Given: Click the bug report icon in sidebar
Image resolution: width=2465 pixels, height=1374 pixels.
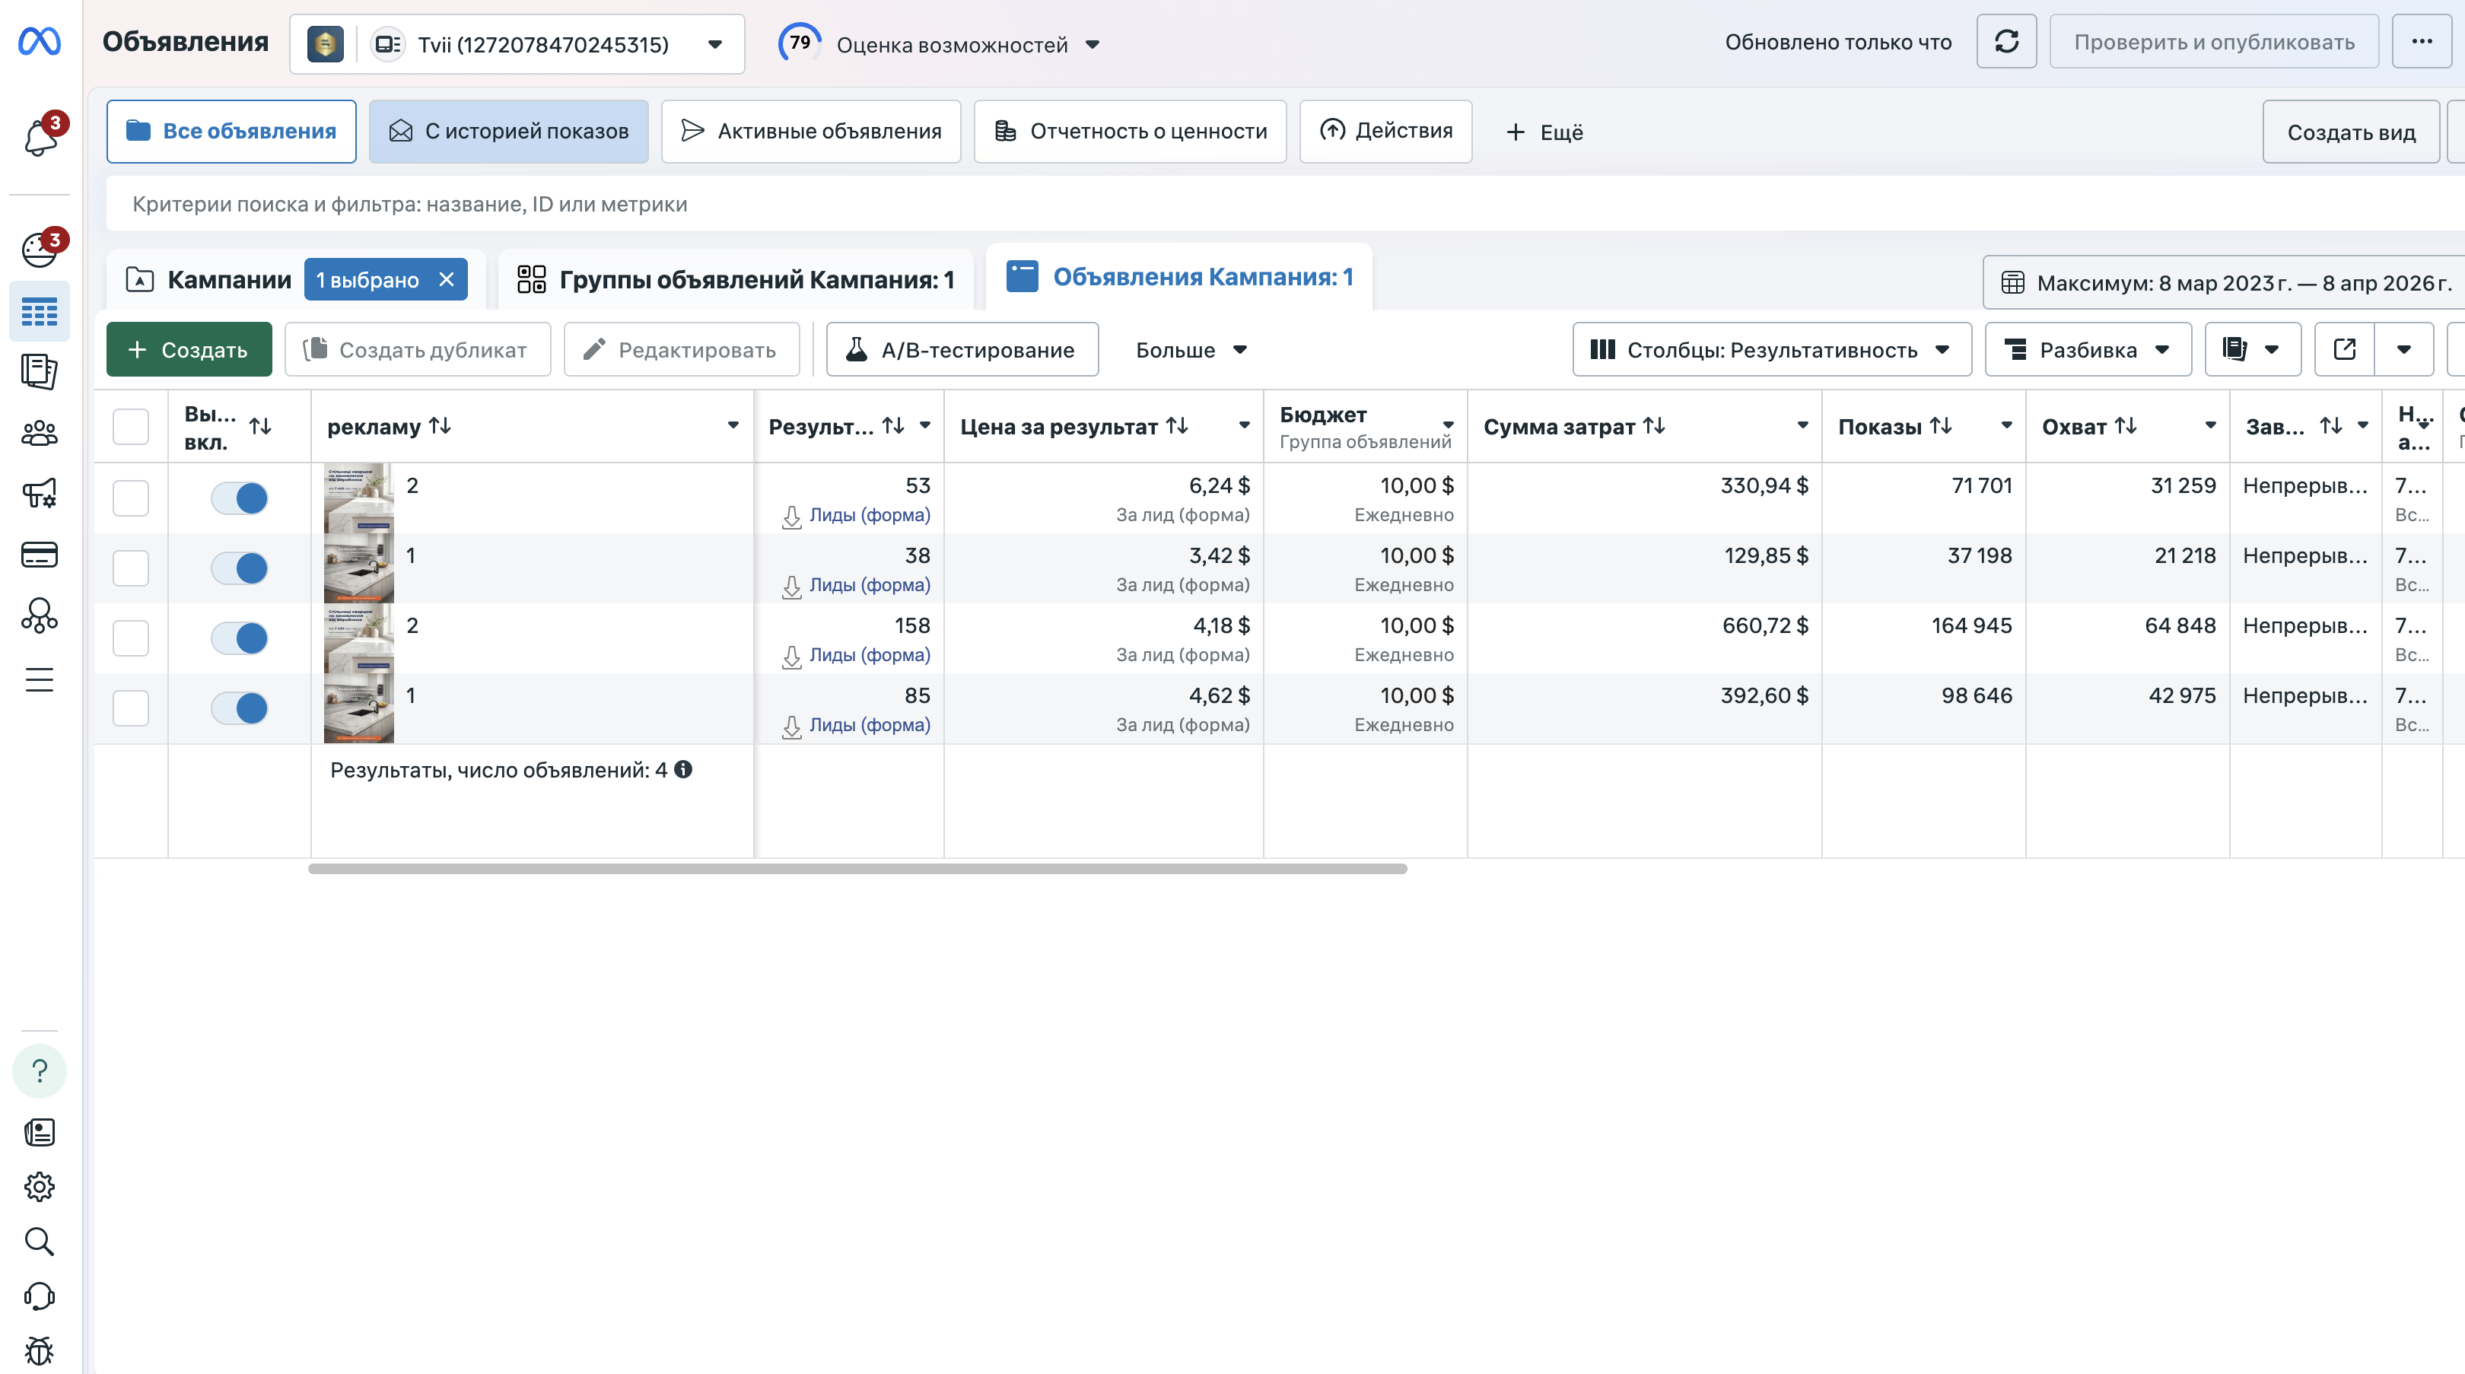Looking at the screenshot, I should 40,1350.
